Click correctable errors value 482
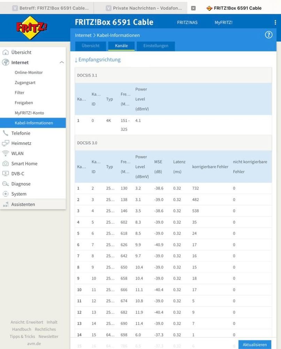Viewport: 281px width, 349px height. (x=196, y=199)
